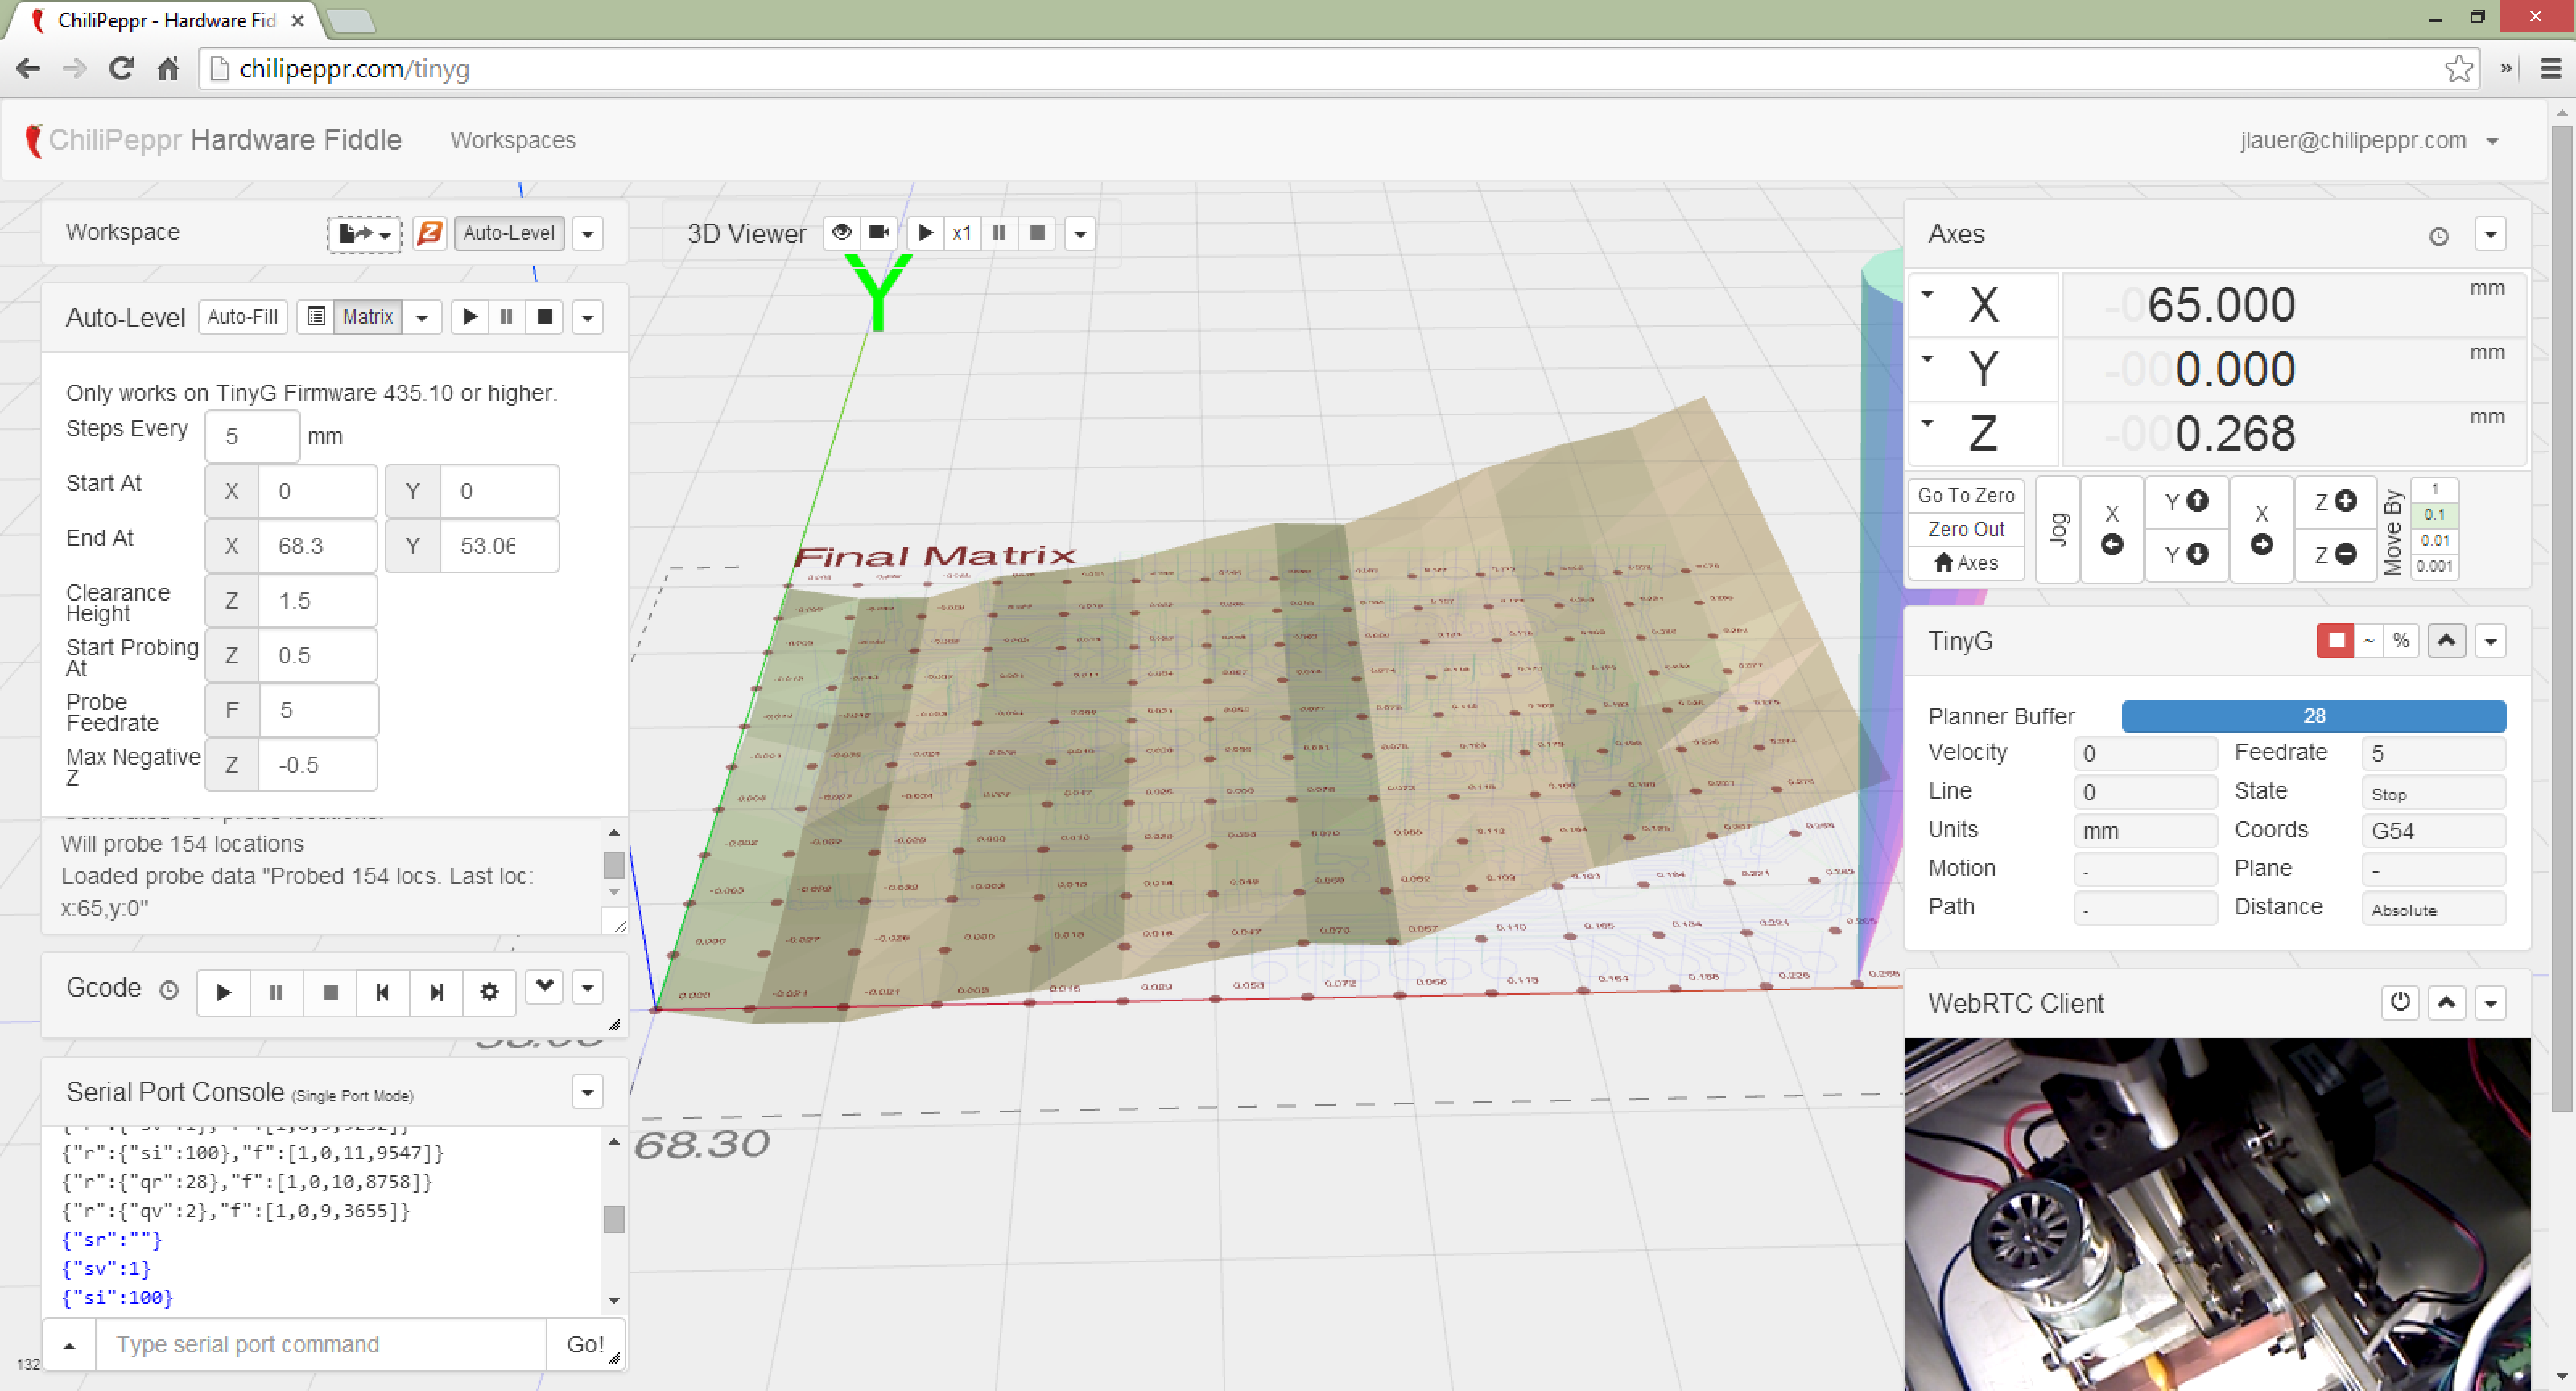The height and width of the screenshot is (1391, 2576).
Task: Open Gcode settings gear icon
Action: click(489, 992)
